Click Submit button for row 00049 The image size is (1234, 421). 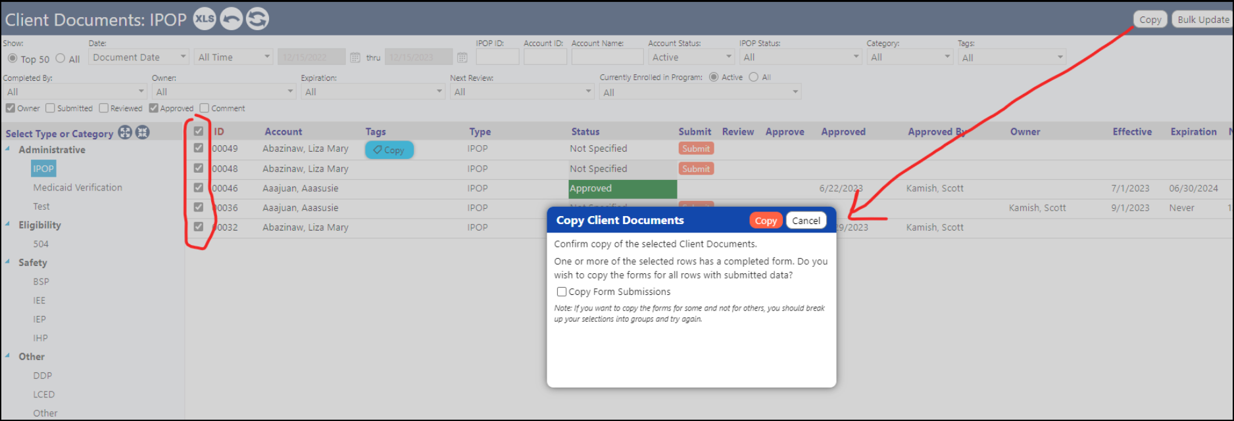pyautogui.click(x=696, y=148)
